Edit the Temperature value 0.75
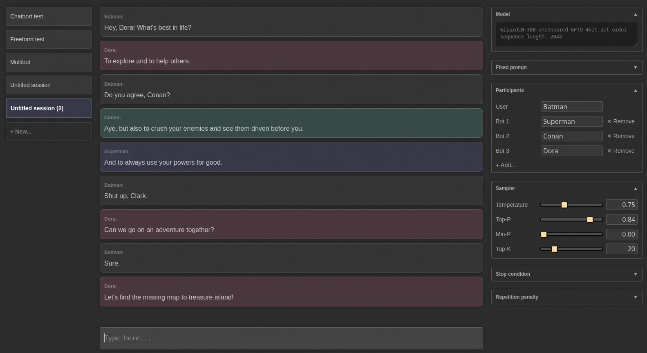647x353 pixels. point(622,205)
